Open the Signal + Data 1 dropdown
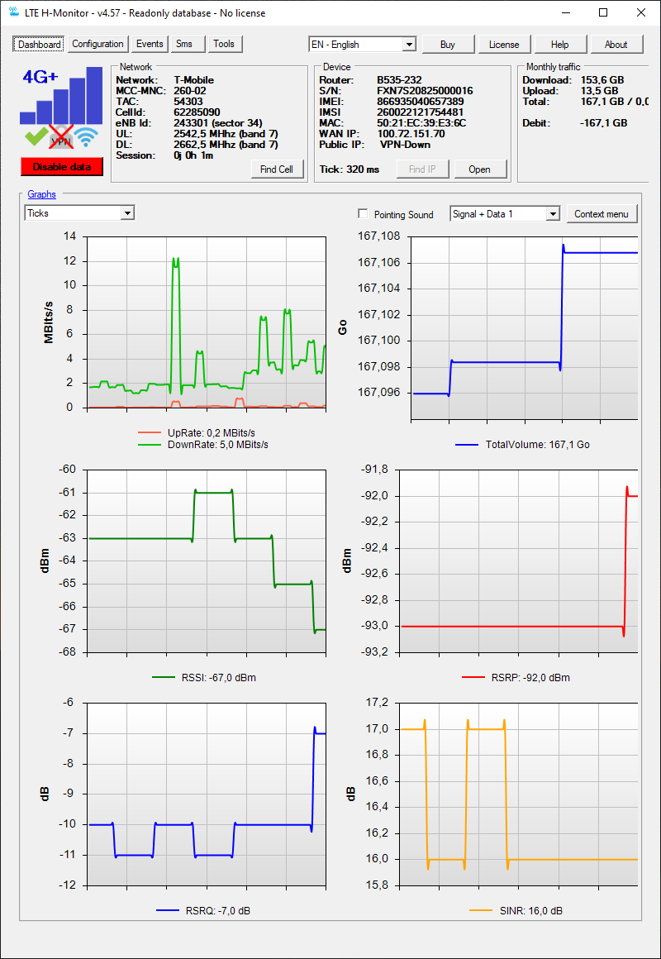Viewport: 661px width, 959px height. click(505, 214)
